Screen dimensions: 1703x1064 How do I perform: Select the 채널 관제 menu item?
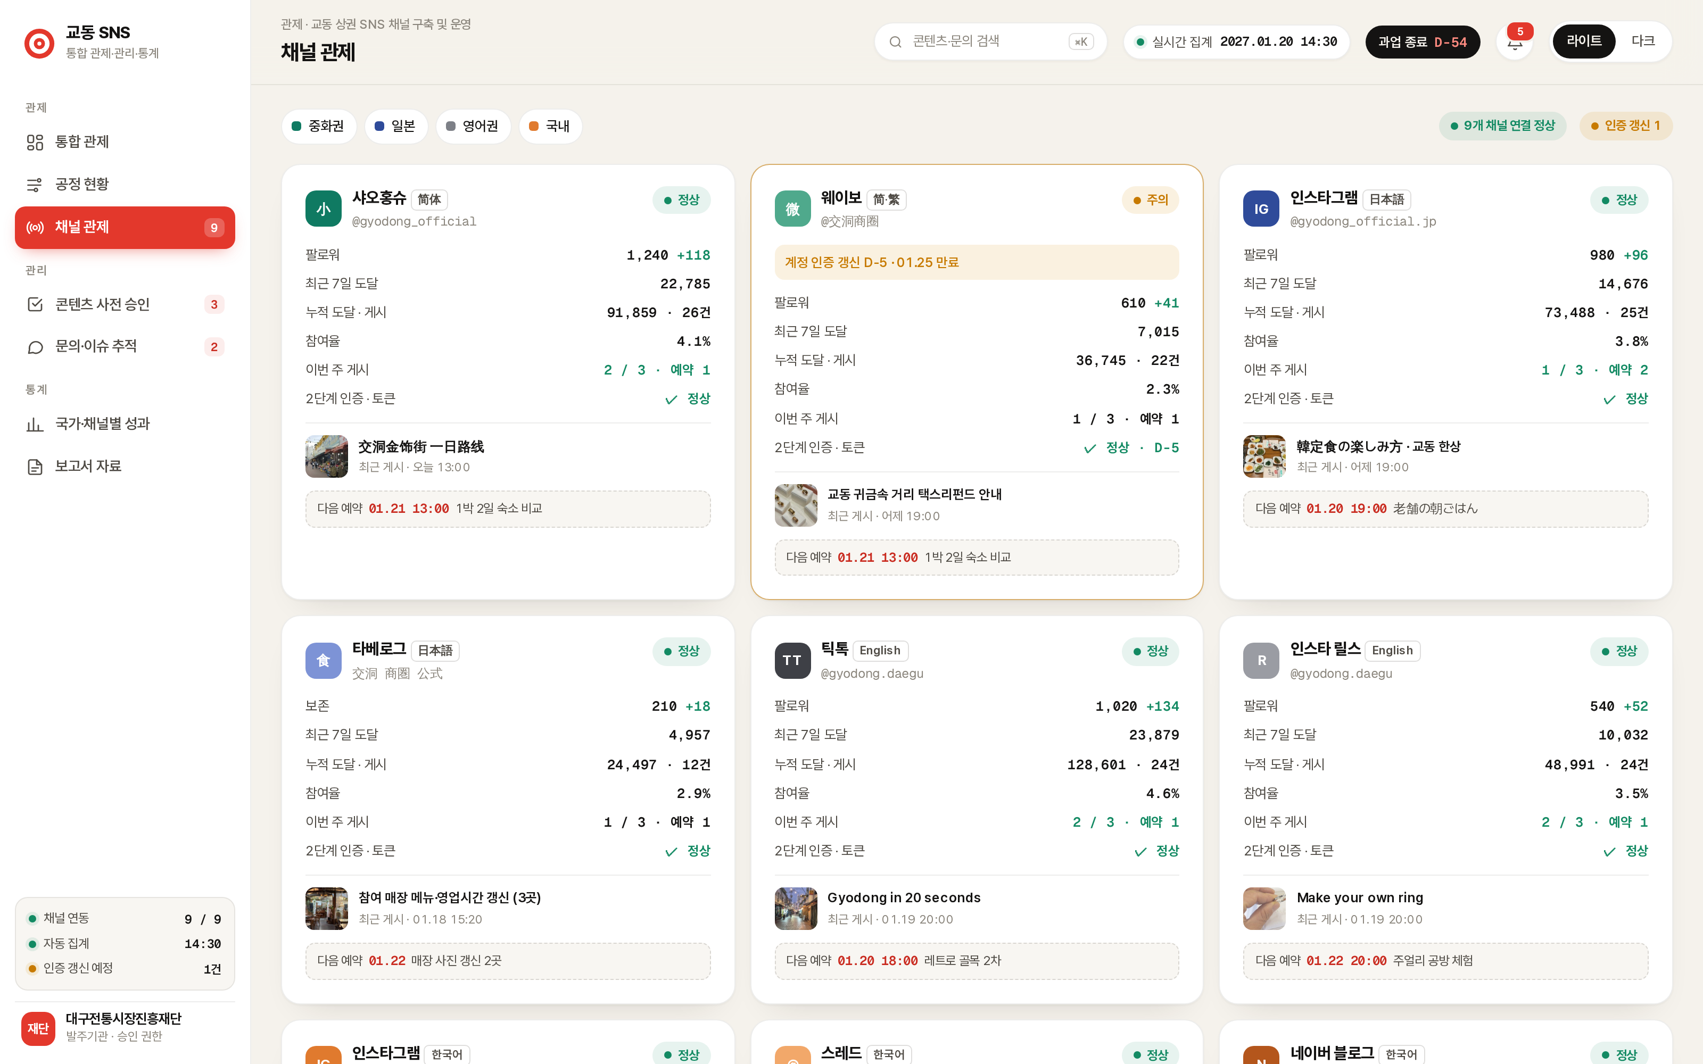pos(125,227)
